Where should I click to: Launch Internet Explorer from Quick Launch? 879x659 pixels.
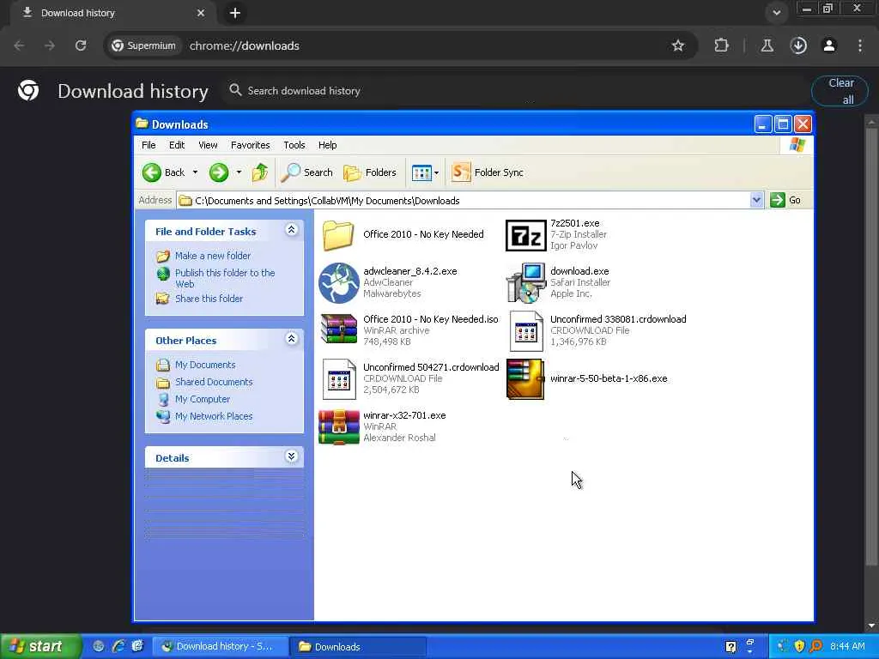click(118, 647)
